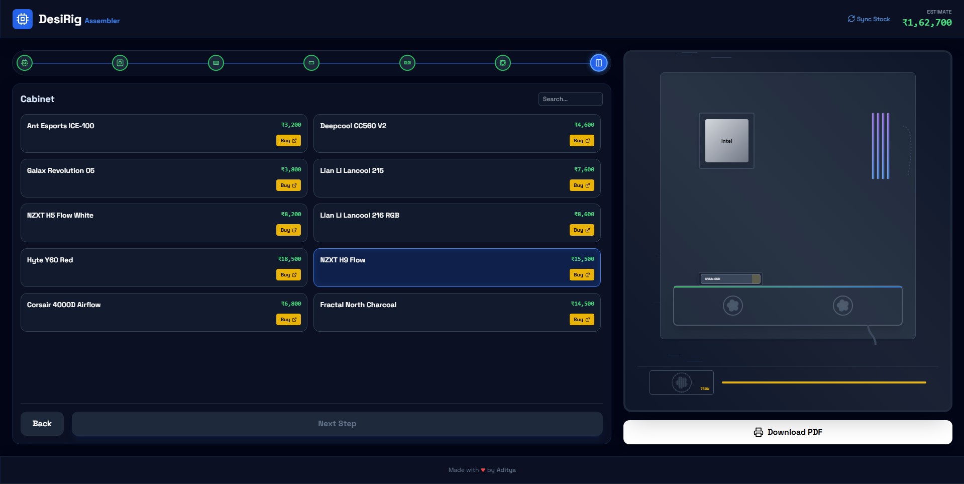This screenshot has height=484, width=964.
Task: Click the DesiRig chip logo
Action: pyautogui.click(x=23, y=19)
